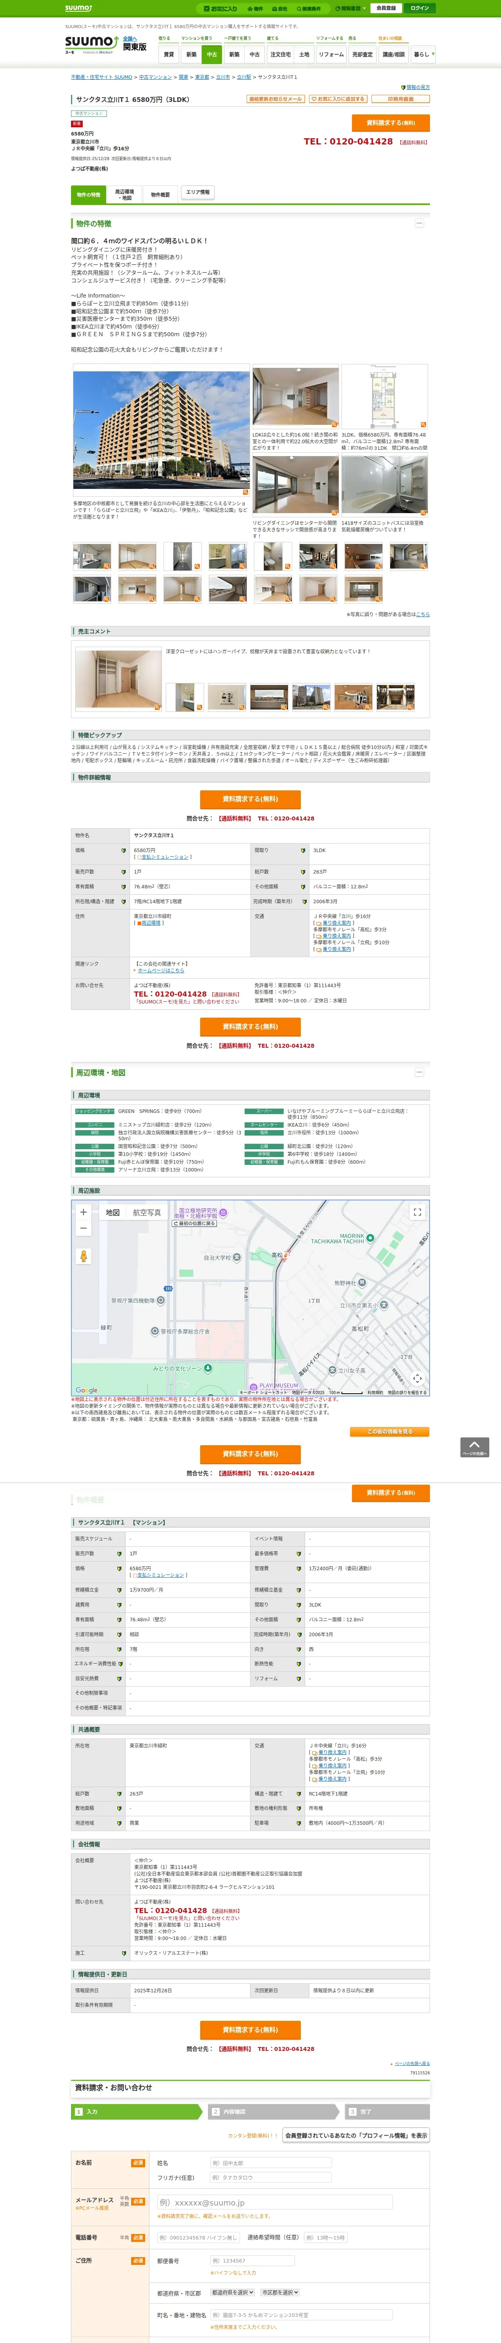This screenshot has width=501, height=2343.
Task: Select the リフォーム navigation tab
Action: tap(331, 55)
